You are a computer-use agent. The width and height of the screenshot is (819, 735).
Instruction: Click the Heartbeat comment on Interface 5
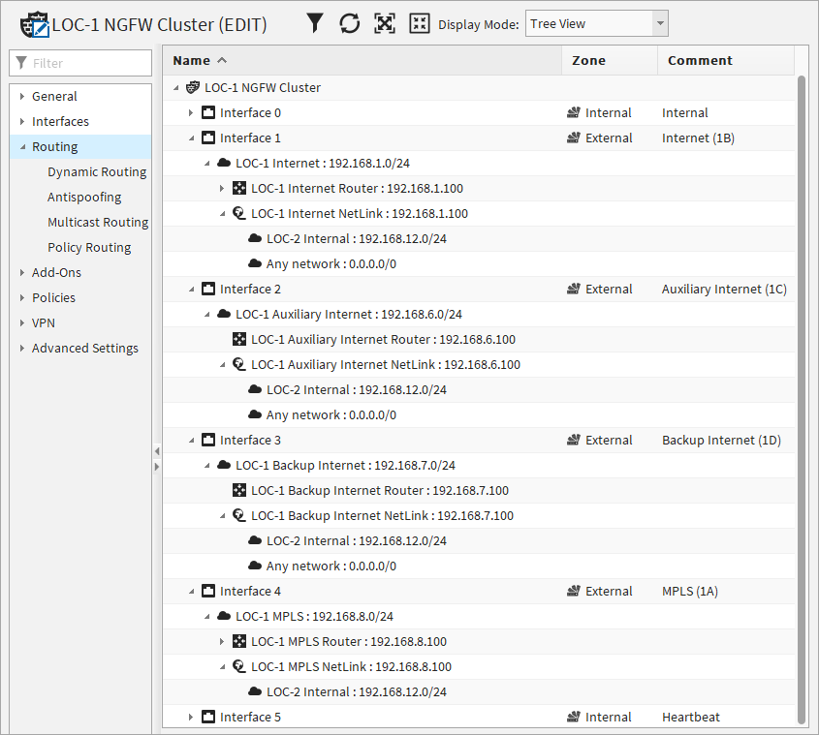pos(691,717)
